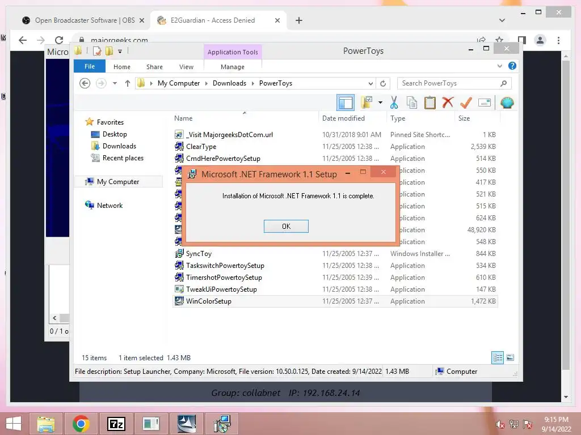Click the Search PowerToys input field
The image size is (581, 435).
454,83
